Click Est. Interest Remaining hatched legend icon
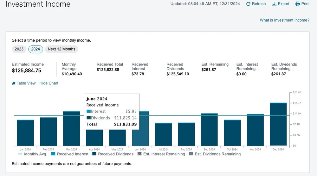The width and height of the screenshot is (317, 176). (139, 154)
